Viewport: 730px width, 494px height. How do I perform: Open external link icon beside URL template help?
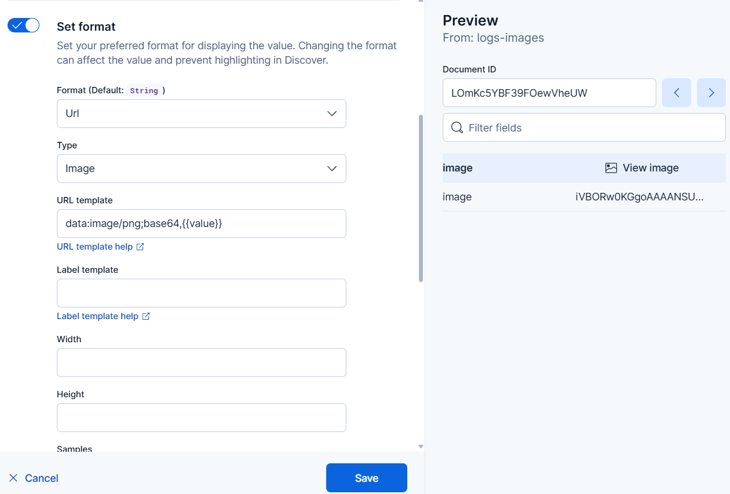(x=140, y=246)
